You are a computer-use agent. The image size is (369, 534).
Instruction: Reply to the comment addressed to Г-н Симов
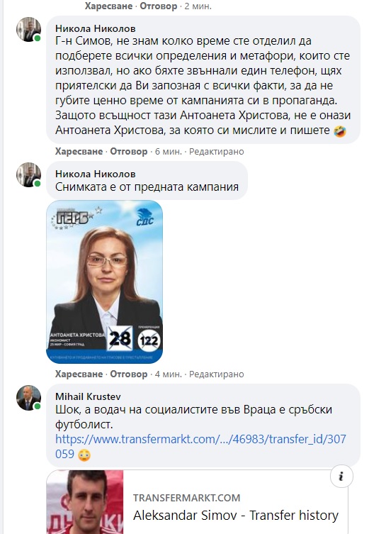(x=129, y=152)
